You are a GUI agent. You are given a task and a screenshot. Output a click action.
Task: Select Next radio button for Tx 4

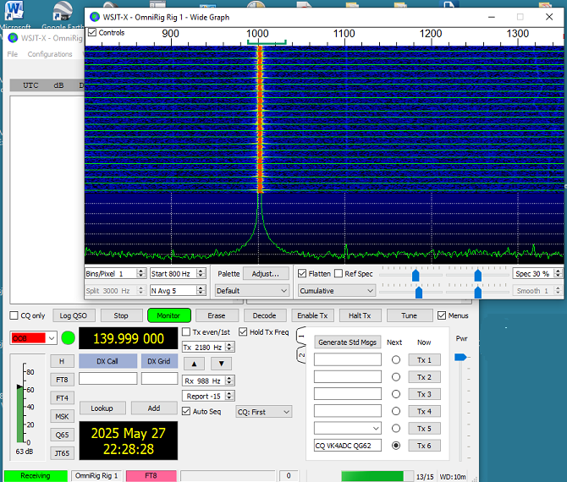click(x=396, y=411)
